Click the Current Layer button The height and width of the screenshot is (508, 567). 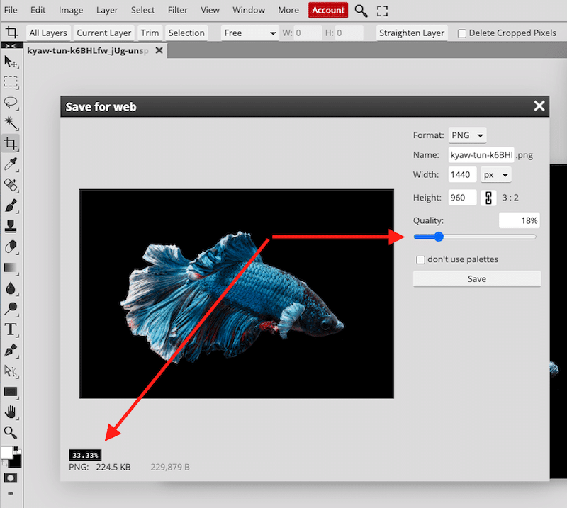click(x=103, y=33)
